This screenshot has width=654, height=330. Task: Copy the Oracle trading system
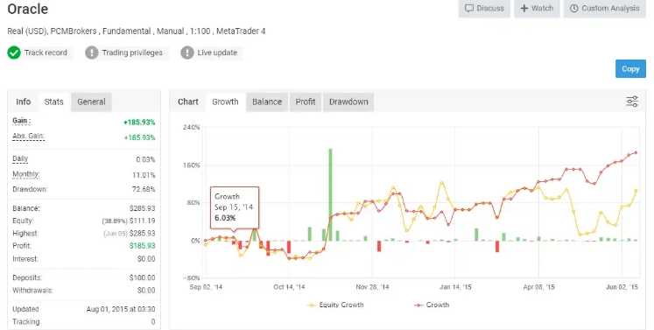coord(630,69)
